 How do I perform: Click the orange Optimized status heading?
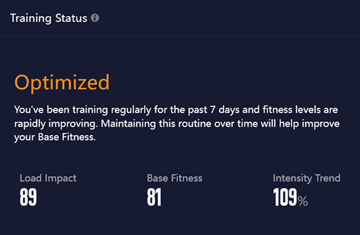tap(62, 83)
